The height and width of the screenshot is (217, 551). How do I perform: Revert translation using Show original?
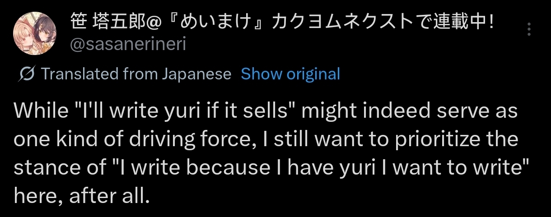click(x=290, y=74)
